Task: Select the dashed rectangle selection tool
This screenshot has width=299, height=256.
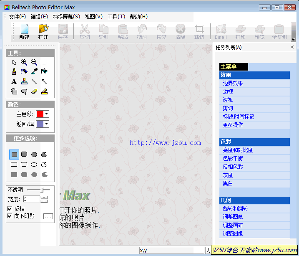Action: pos(44,62)
